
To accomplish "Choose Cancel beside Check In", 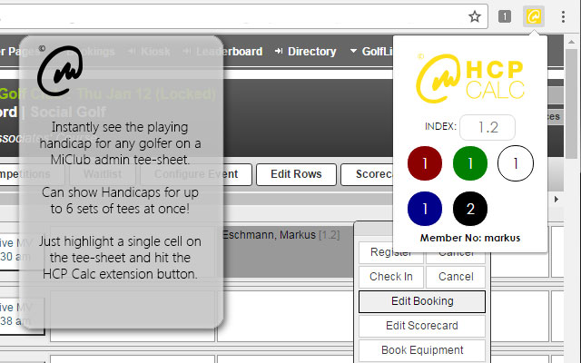I will 456,276.
